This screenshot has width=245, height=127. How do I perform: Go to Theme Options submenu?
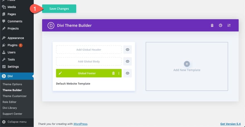12,84
